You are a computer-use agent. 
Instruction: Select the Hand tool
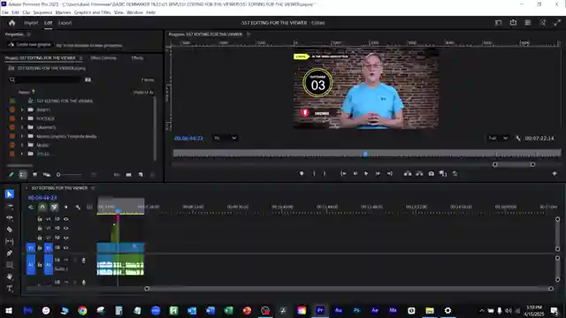pos(10,276)
